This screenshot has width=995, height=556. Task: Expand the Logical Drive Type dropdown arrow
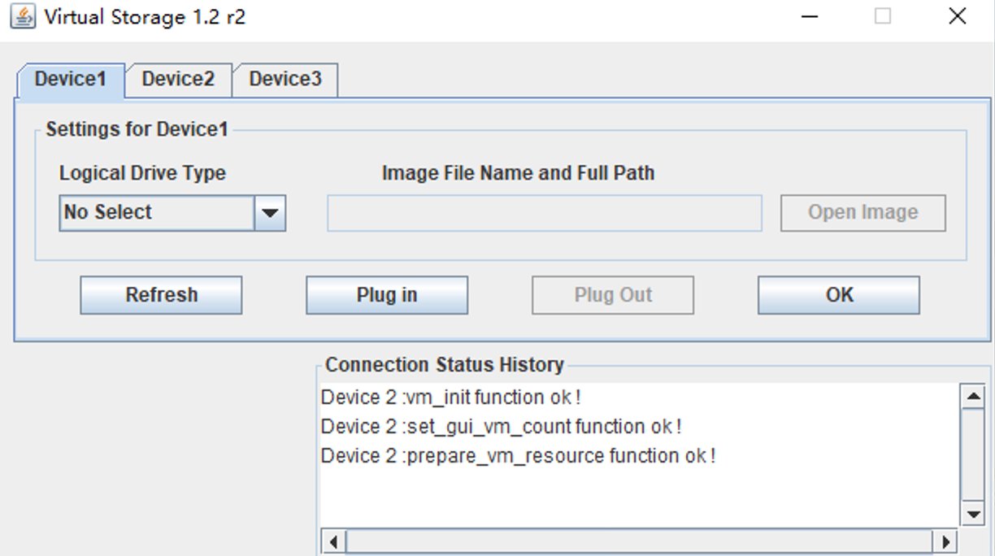270,213
